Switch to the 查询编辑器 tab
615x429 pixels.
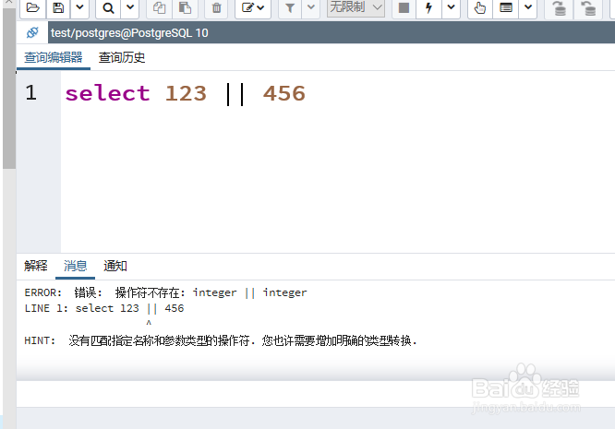coord(54,57)
